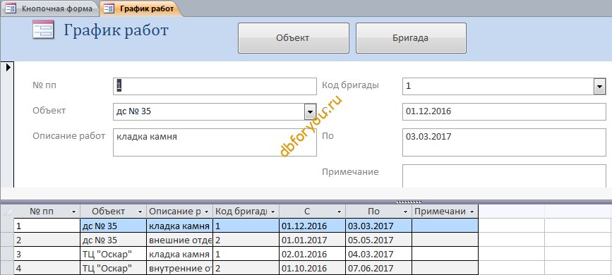This screenshot has height=275, width=612.
Task: Click the С date field 01.12.2016
Action: pyautogui.click(x=504, y=111)
